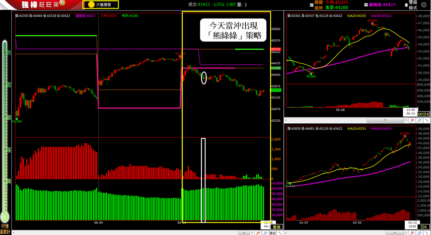Image resolution: width=431 pixels, height=235 pixels.
Task: Click the 牛角:45025 value in header
Action: (337, 2)
